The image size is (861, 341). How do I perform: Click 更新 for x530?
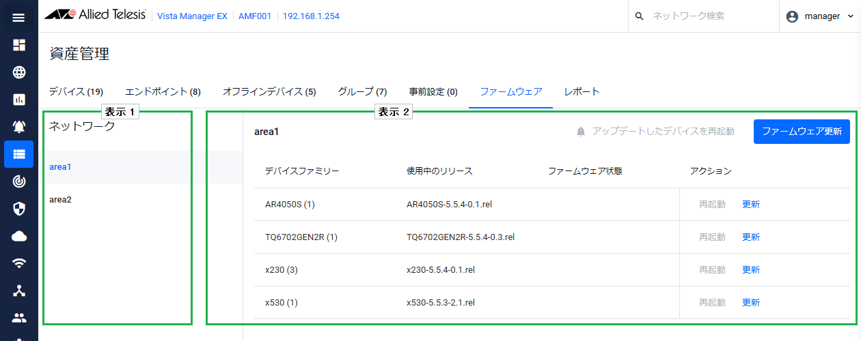click(x=751, y=303)
